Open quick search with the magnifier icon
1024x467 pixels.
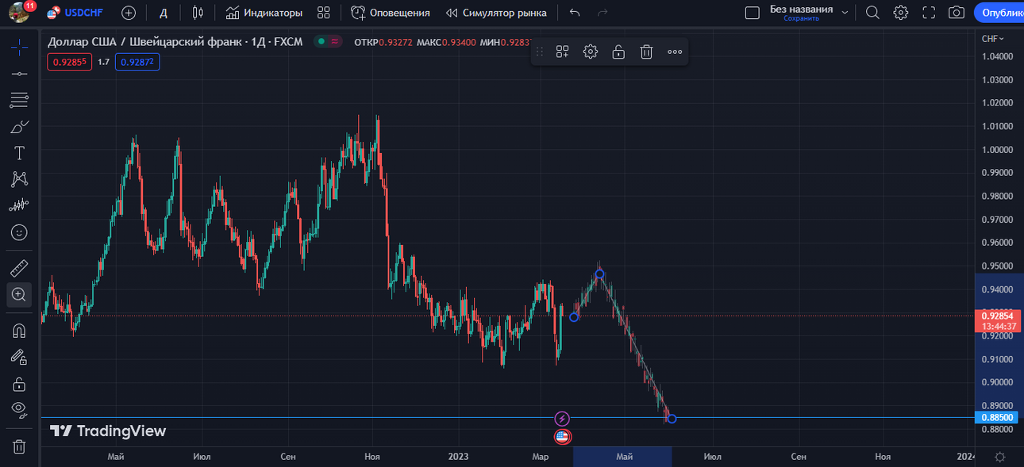coord(872,13)
